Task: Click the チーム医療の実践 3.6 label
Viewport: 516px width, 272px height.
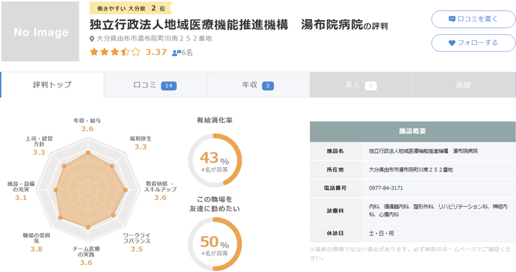Action: pyautogui.click(x=86, y=256)
